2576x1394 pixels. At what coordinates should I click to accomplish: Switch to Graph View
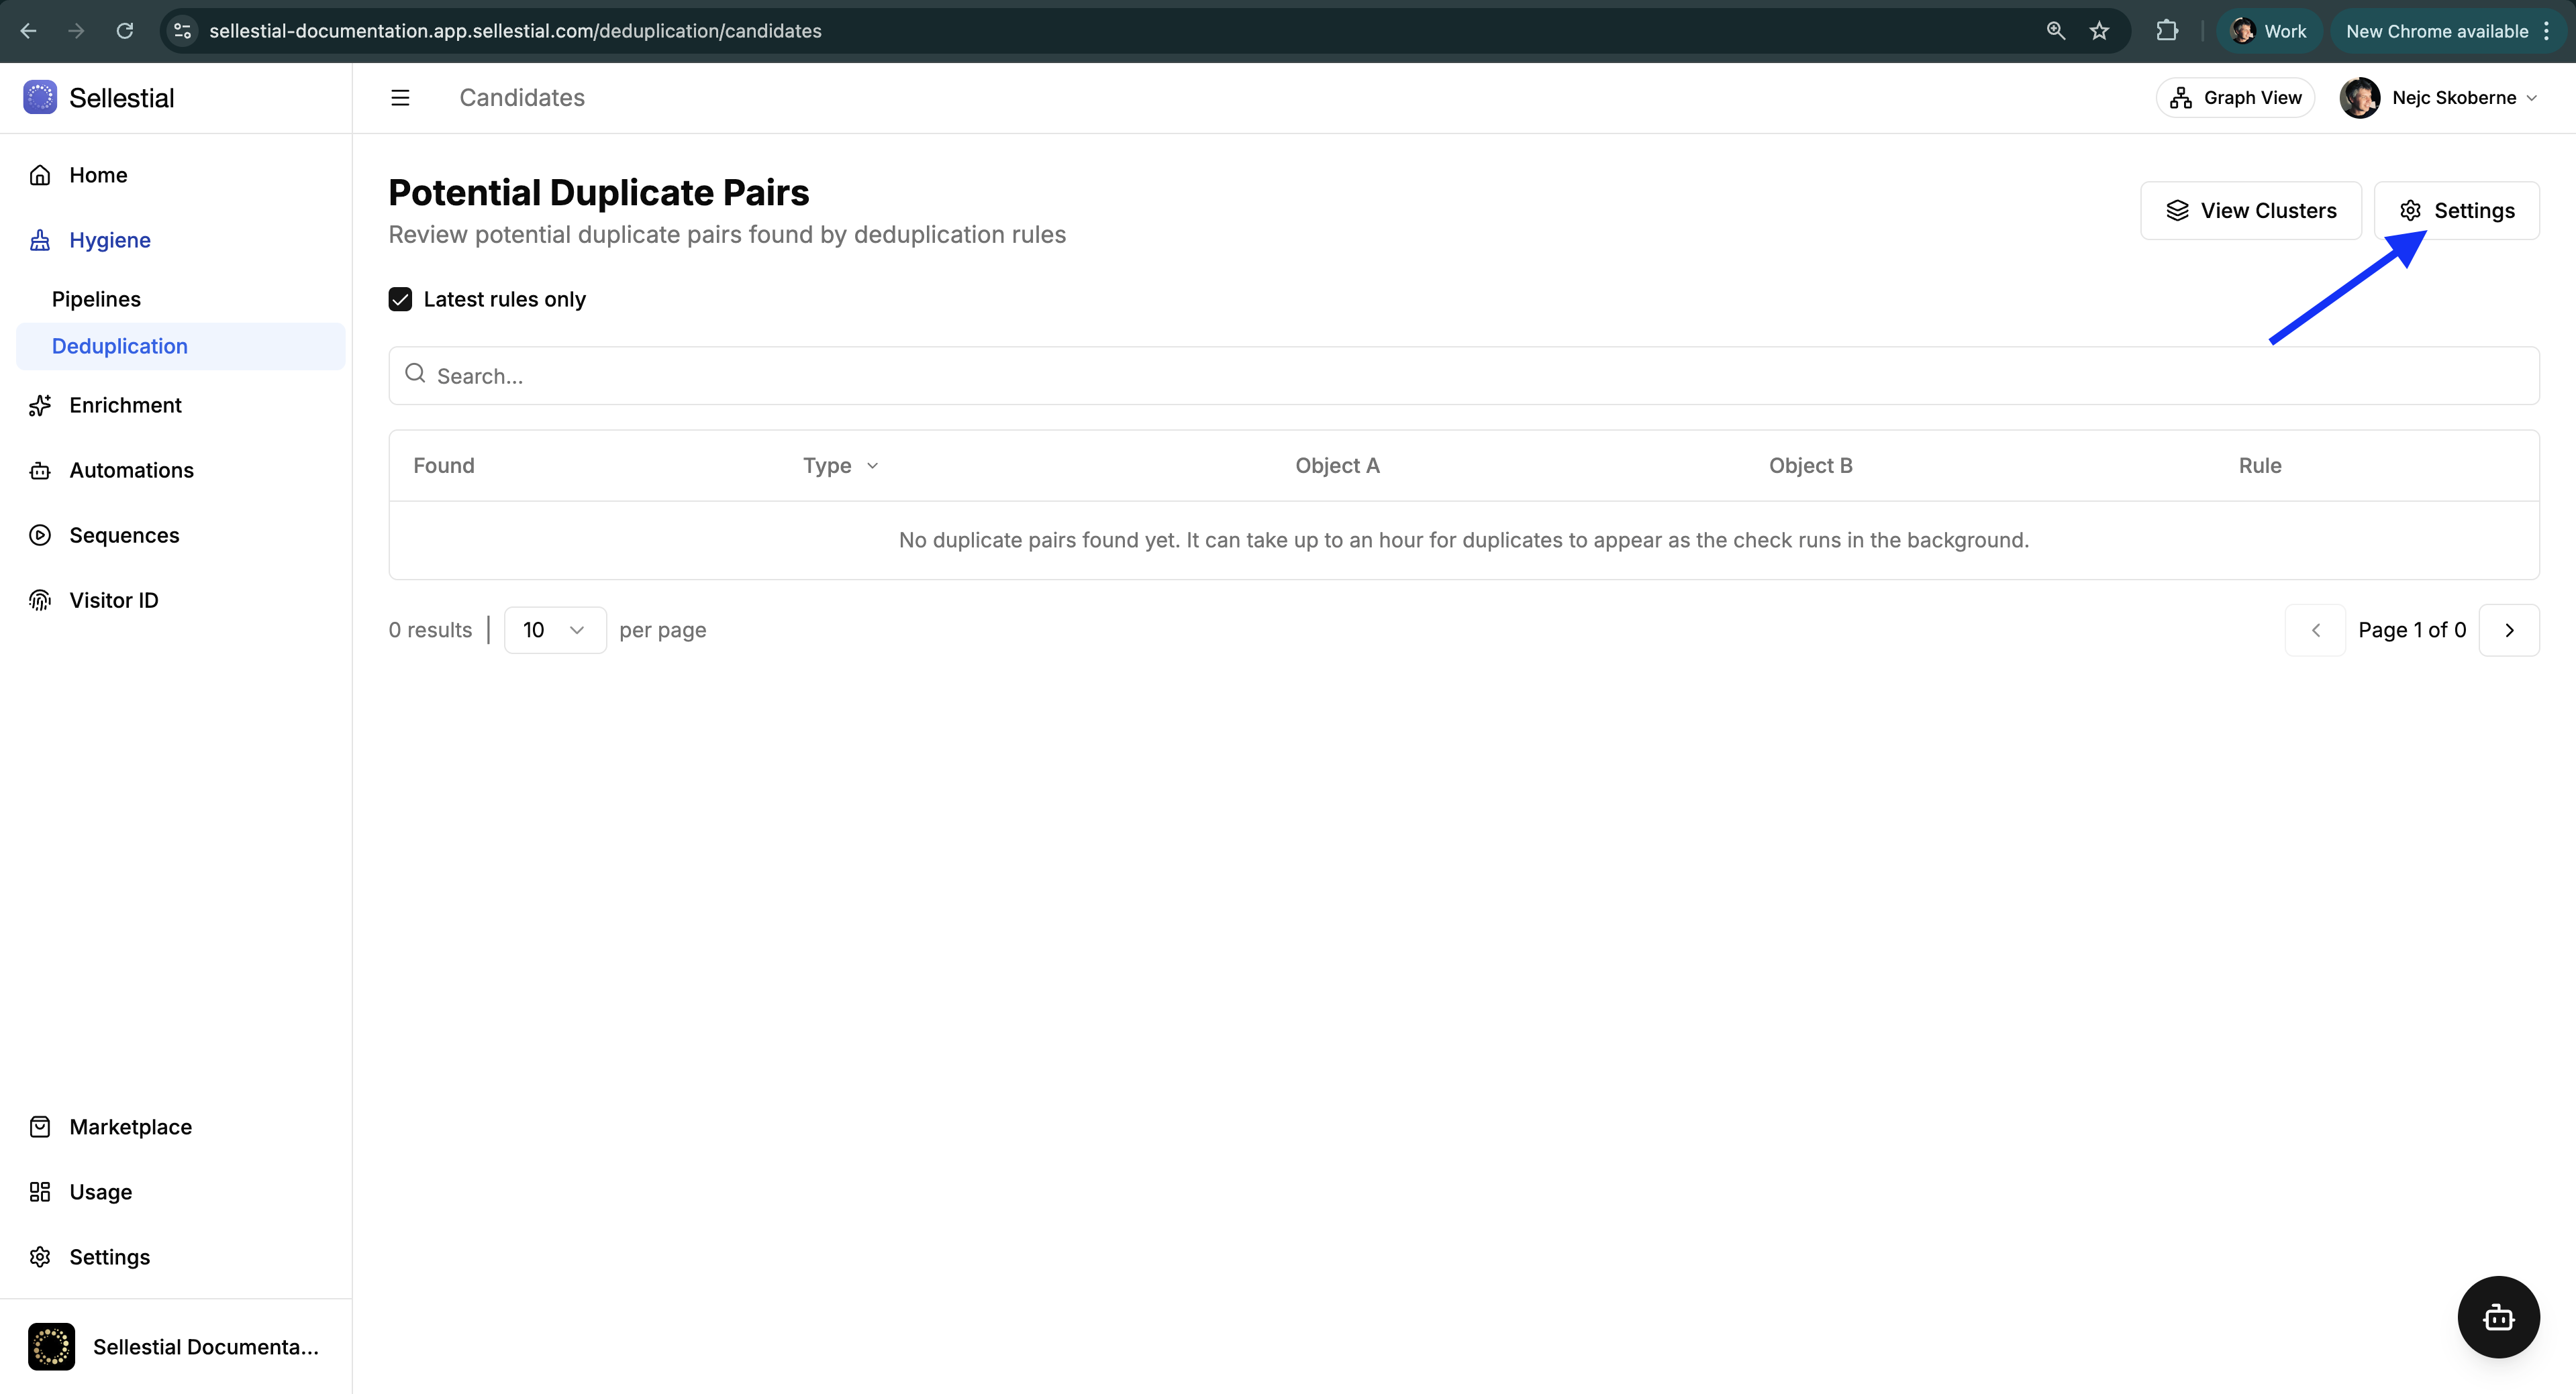[x=2235, y=98]
